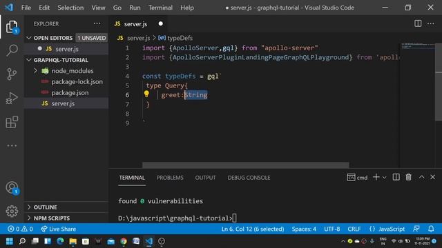Viewport: 442px width, 248px height.
Task: Open package.json in explorer
Action: 66,93
